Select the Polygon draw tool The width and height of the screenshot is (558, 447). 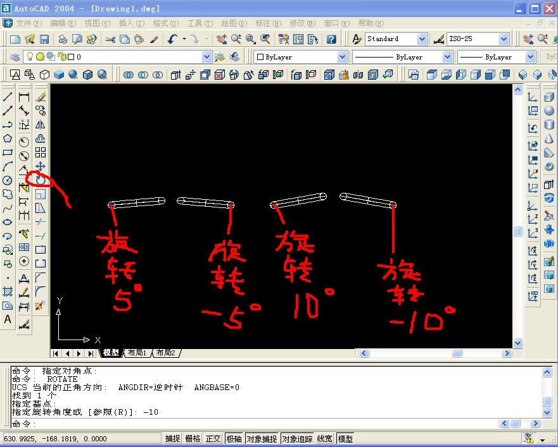pyautogui.click(x=8, y=138)
